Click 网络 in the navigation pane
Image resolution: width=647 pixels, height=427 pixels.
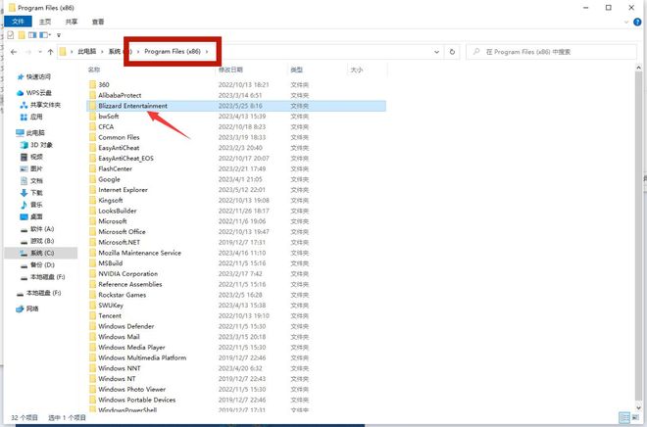click(32, 308)
